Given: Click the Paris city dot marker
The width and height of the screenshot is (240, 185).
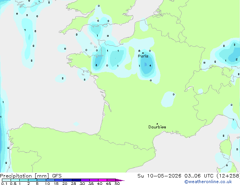Looking at the screenshot, I should point(143,53).
